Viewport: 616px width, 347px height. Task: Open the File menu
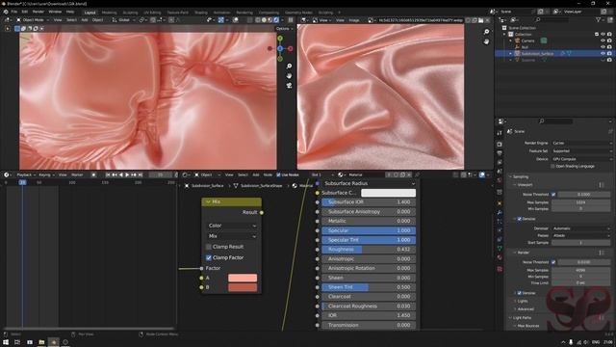pos(14,12)
